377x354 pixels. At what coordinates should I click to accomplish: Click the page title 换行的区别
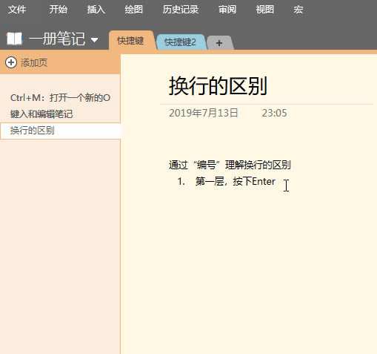tap(218, 86)
